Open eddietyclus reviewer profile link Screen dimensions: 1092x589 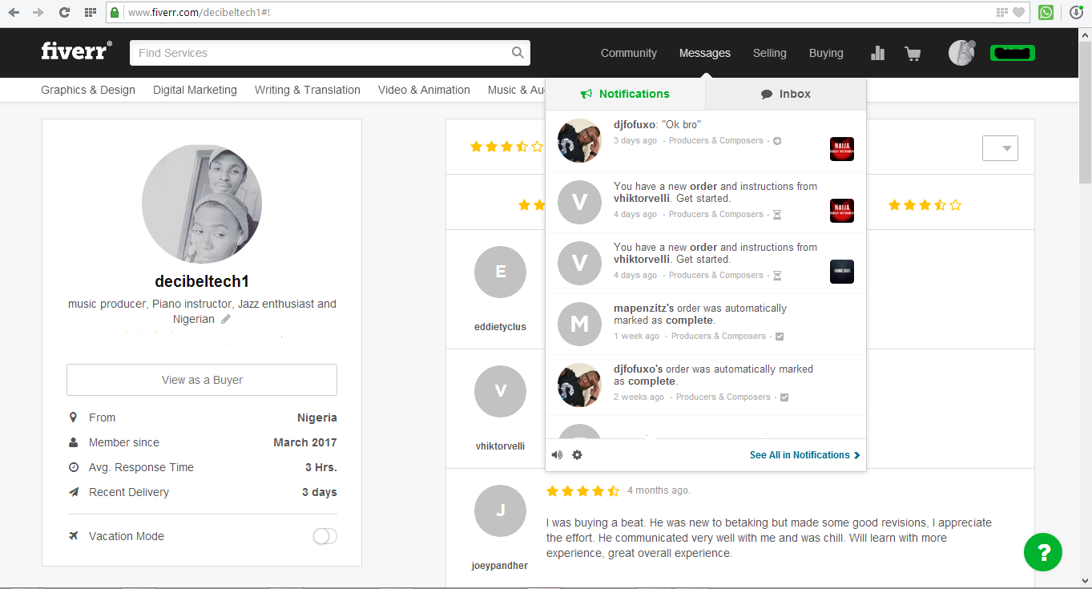501,327
